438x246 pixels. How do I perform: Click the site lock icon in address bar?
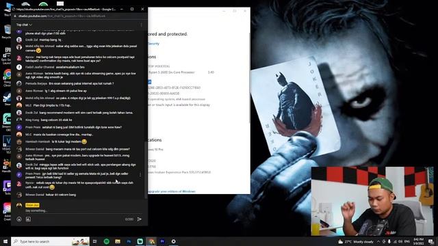15,16
